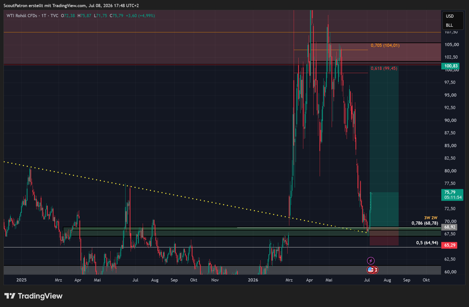469x307 pixels.
Task: Click 90,00 on the price axis
Action: pos(451,120)
